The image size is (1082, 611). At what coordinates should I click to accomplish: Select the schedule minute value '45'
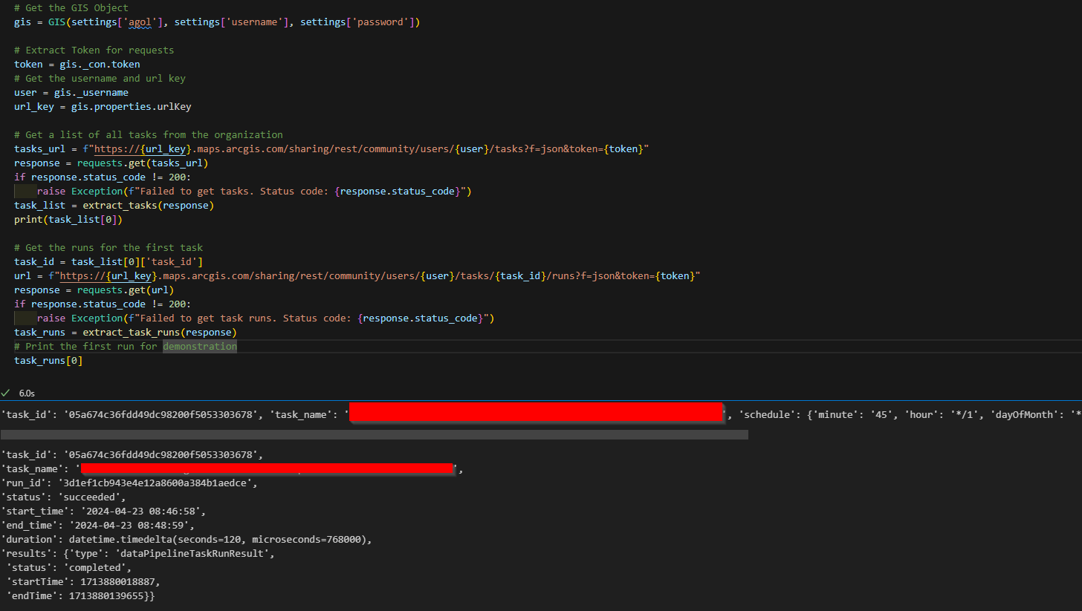pos(881,414)
